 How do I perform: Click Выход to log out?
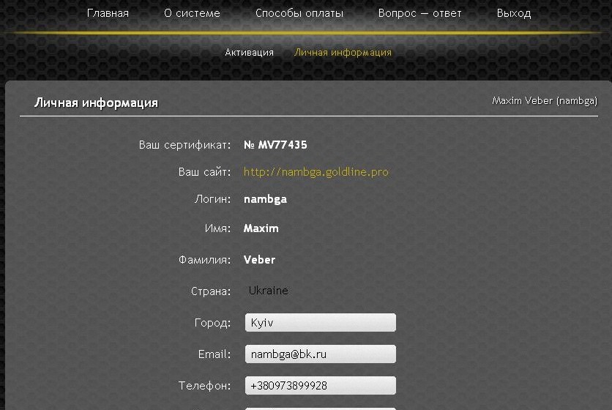point(514,13)
